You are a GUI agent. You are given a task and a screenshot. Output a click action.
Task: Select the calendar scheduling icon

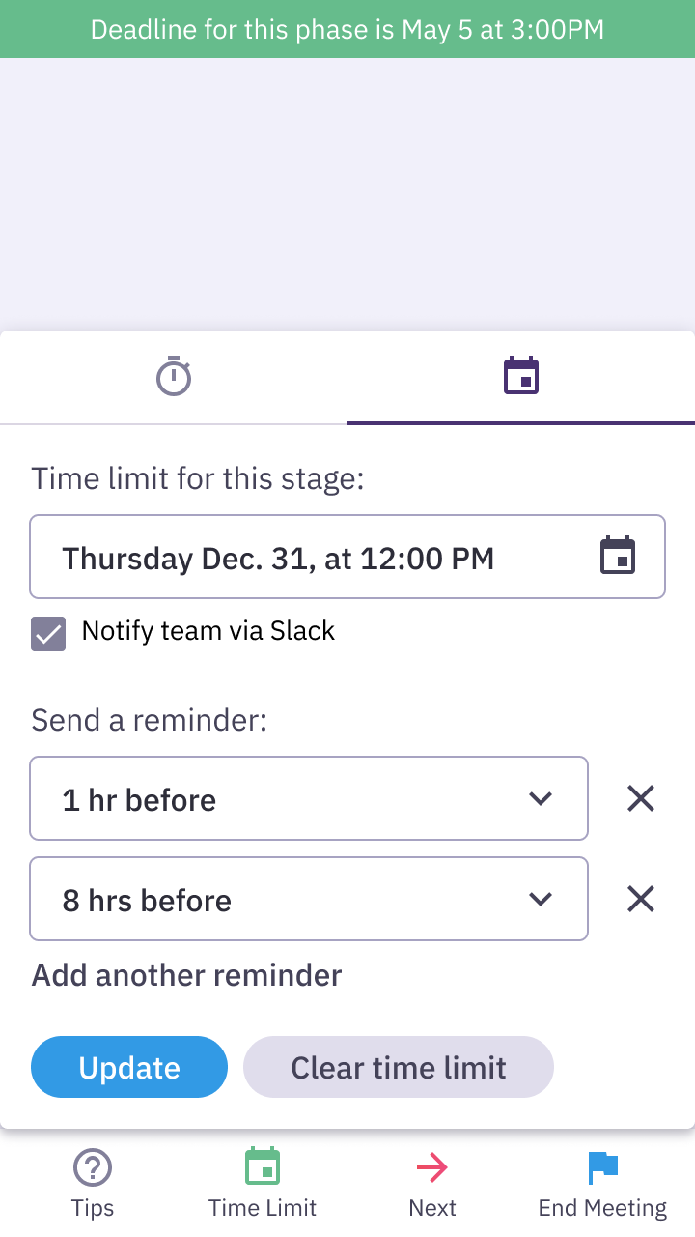click(521, 376)
